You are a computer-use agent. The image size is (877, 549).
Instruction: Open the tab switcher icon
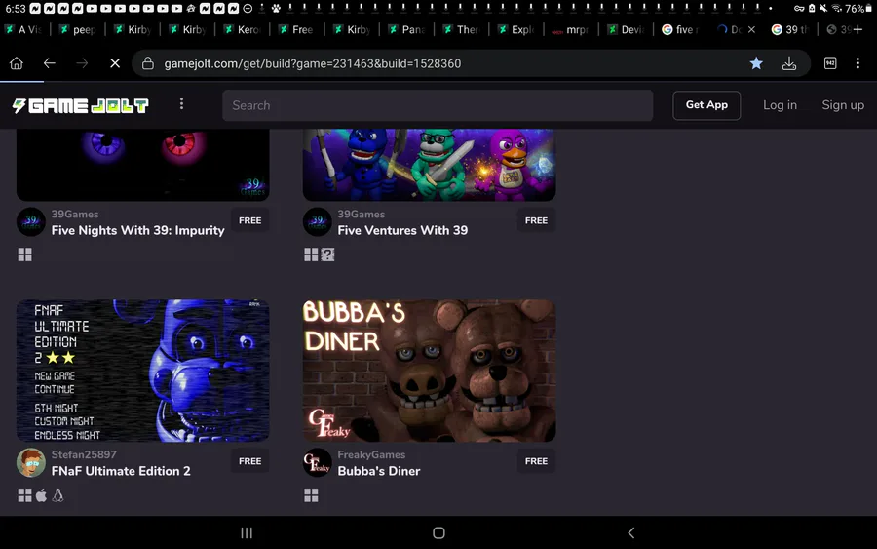point(830,63)
